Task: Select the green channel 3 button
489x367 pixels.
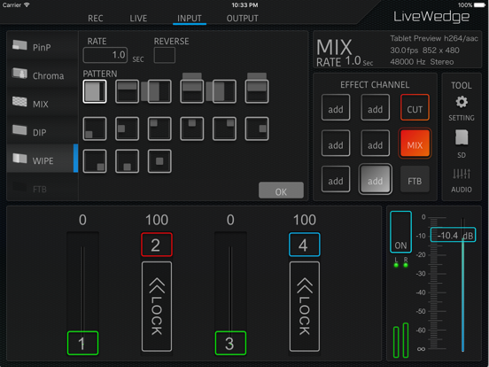Action: 230,343
